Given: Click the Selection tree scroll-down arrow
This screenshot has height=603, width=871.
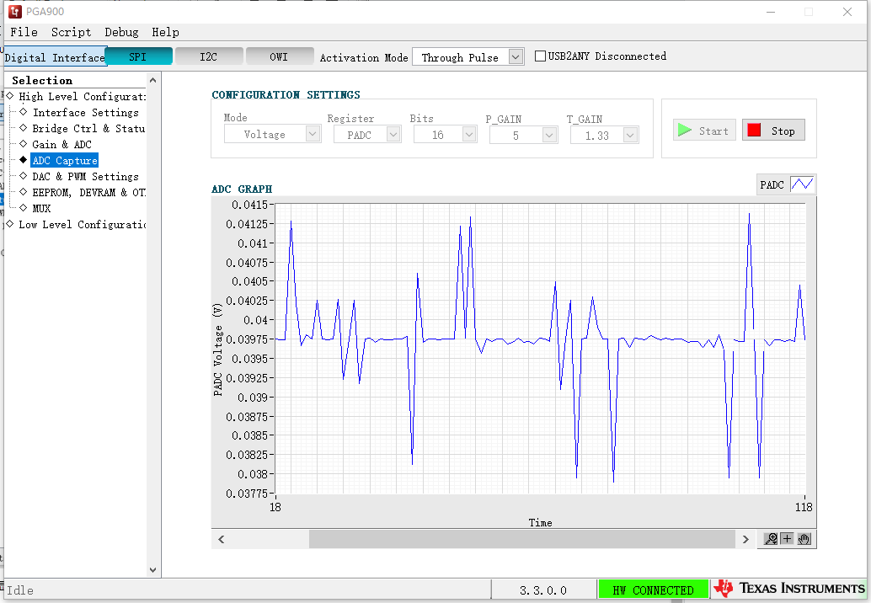Looking at the screenshot, I should pos(152,569).
